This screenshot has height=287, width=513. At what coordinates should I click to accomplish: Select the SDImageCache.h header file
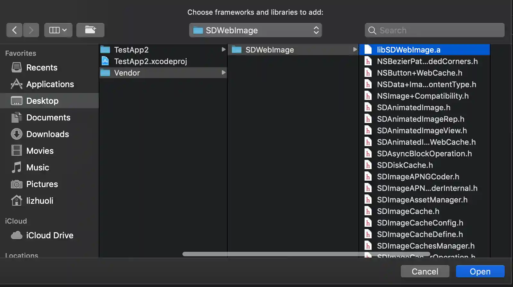pyautogui.click(x=408, y=211)
